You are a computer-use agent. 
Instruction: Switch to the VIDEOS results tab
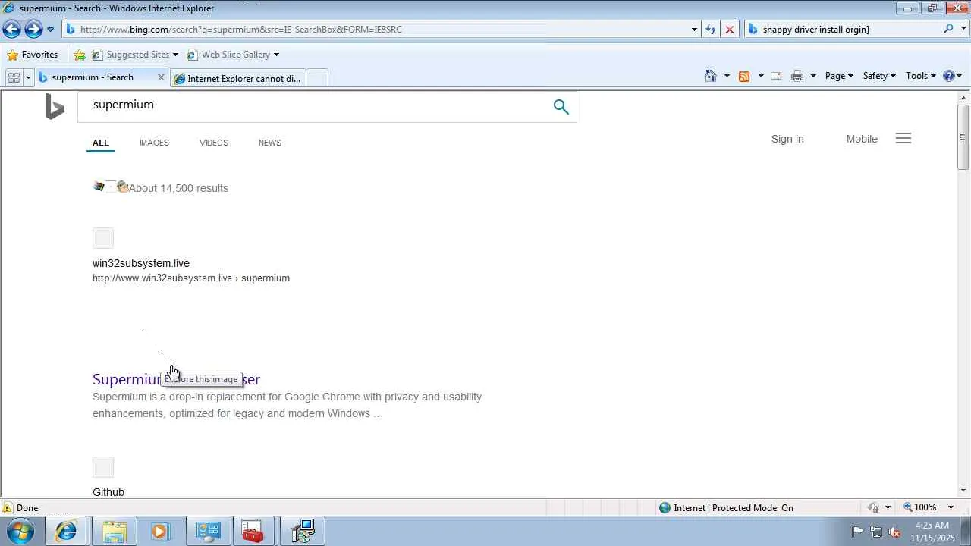coord(214,143)
